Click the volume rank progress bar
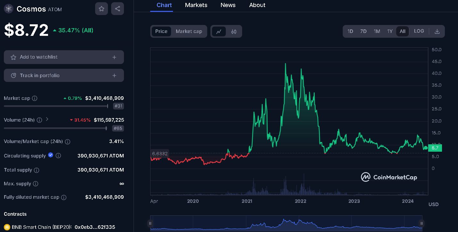Screen dimensions: 458x232 pos(55,128)
